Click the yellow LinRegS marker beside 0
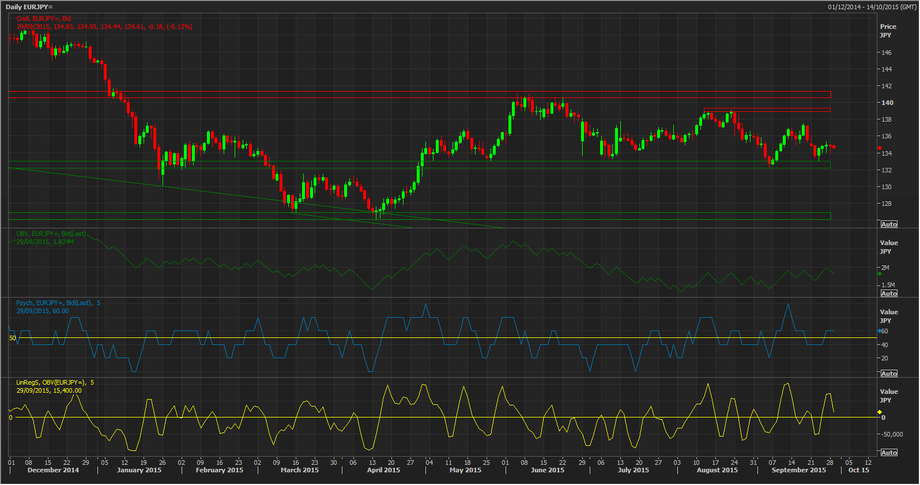The width and height of the screenshot is (920, 485). [879, 412]
